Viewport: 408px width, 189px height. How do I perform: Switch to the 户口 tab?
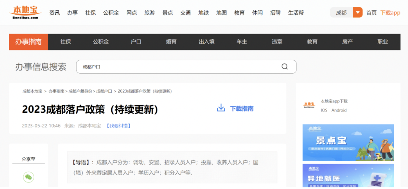[x=136, y=42]
